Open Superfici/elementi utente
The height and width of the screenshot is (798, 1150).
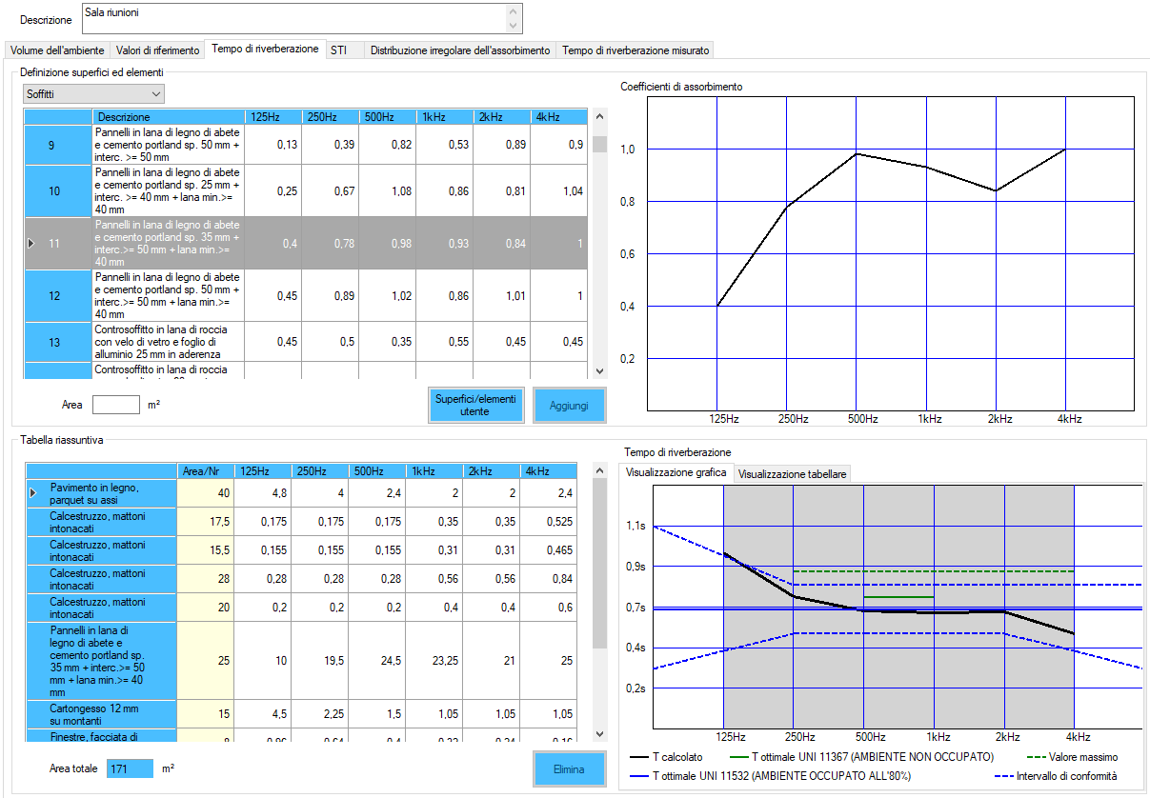[x=475, y=405]
